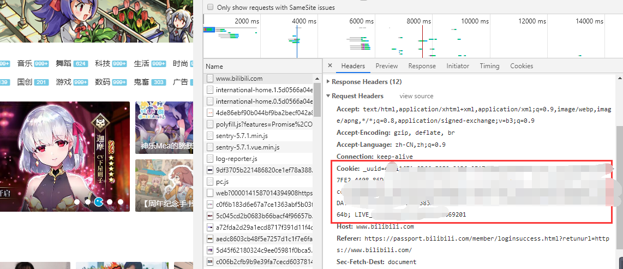
Task: Click file icon of polyfill.js row
Action: click(210, 124)
